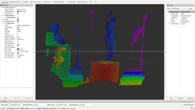
Task: Click the blue plus add-tool icon
Action: 91,2
